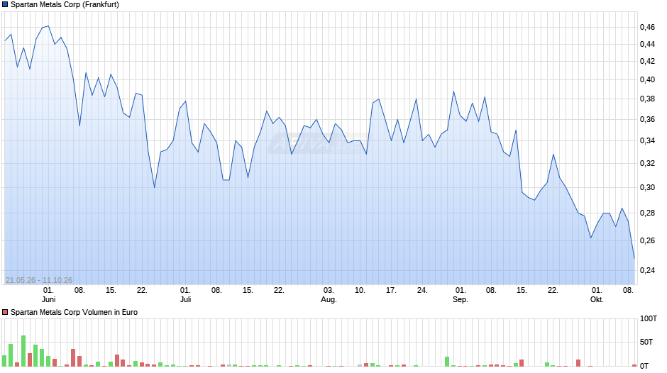Click the price axis label 0,38
Viewport: 667px width, 373px height.
point(647,99)
